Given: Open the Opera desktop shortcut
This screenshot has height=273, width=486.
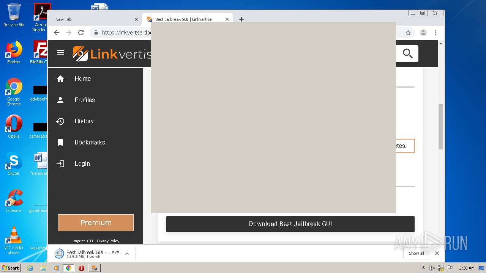Looking at the screenshot, I should (x=14, y=127).
